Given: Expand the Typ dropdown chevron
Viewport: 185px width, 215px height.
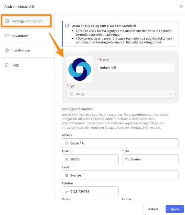Looking at the screenshot, I should [170, 94].
